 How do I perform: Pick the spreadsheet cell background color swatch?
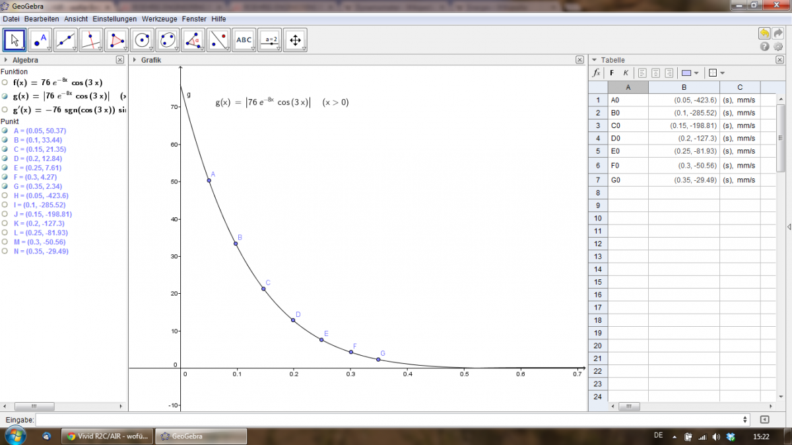[687, 73]
